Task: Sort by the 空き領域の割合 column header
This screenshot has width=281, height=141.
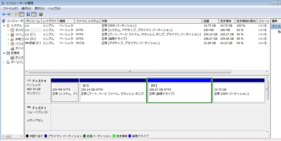Action: point(246,21)
